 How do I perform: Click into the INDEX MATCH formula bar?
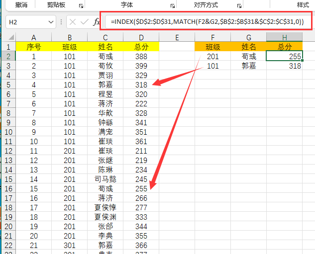click(x=207, y=22)
